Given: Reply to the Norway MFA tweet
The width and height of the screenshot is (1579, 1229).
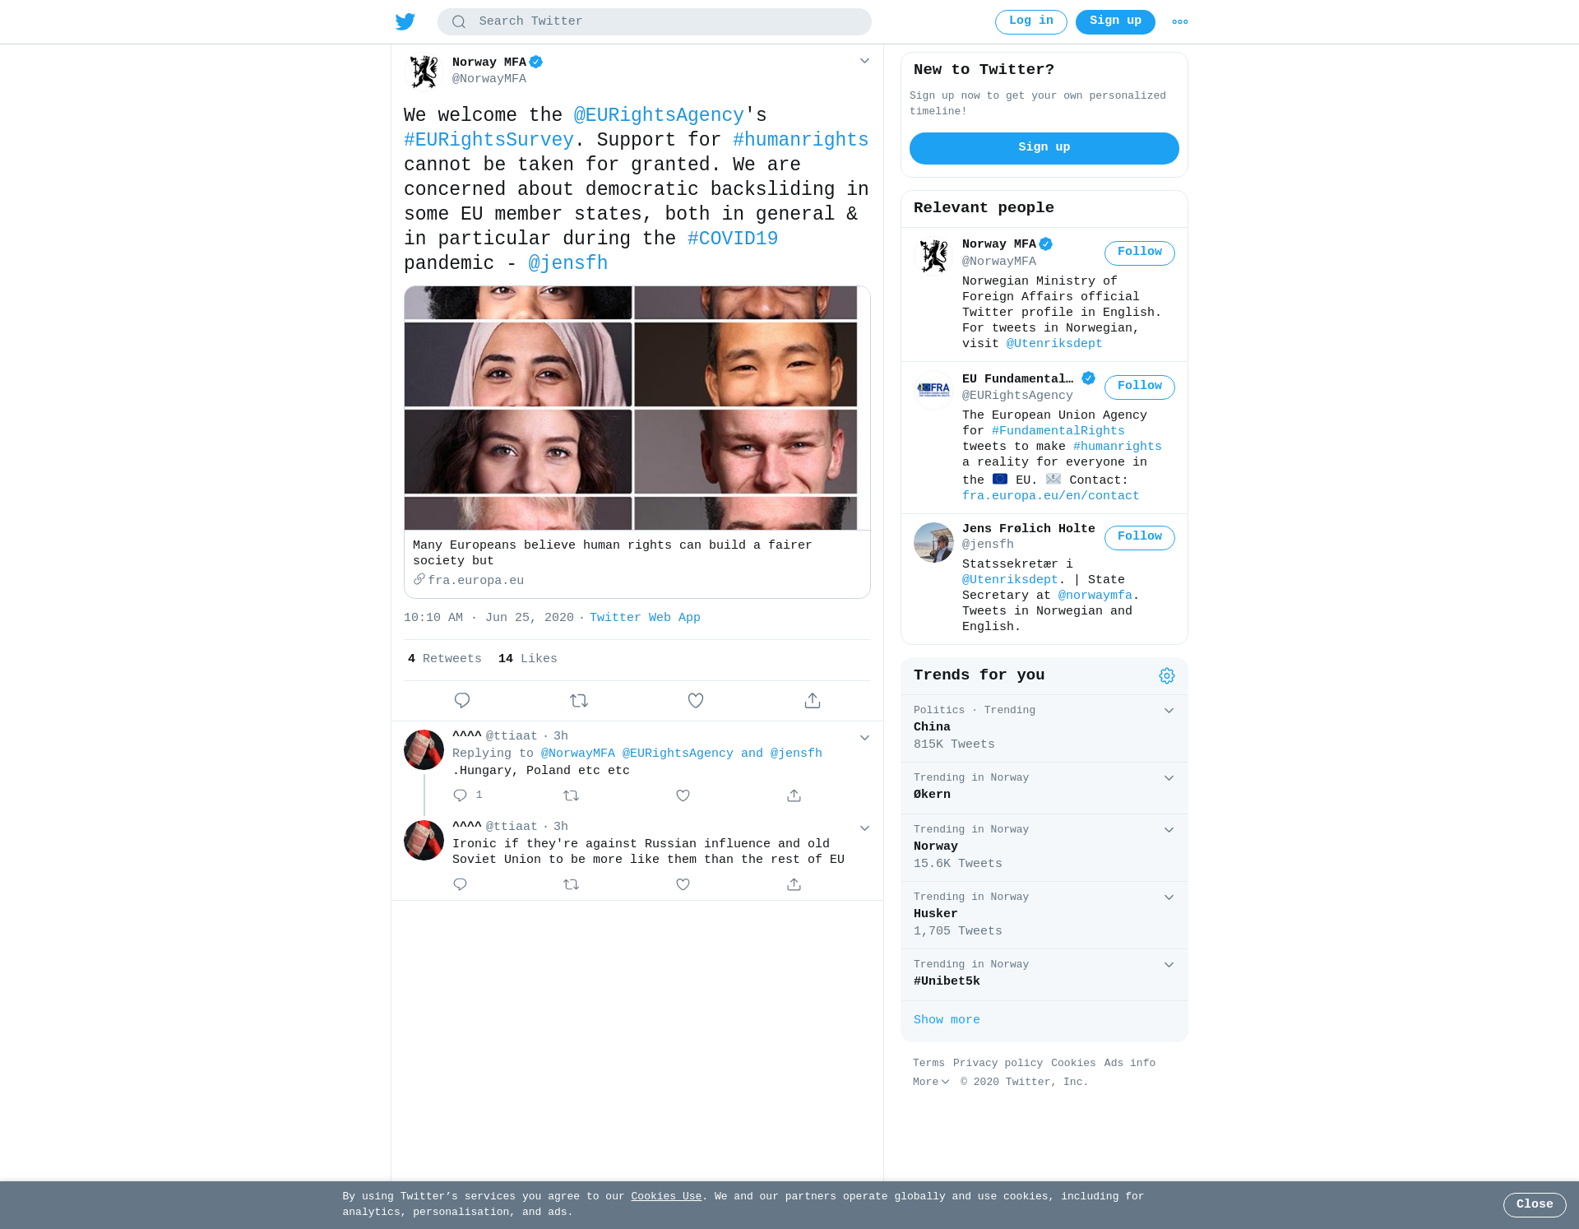Looking at the screenshot, I should [x=462, y=700].
